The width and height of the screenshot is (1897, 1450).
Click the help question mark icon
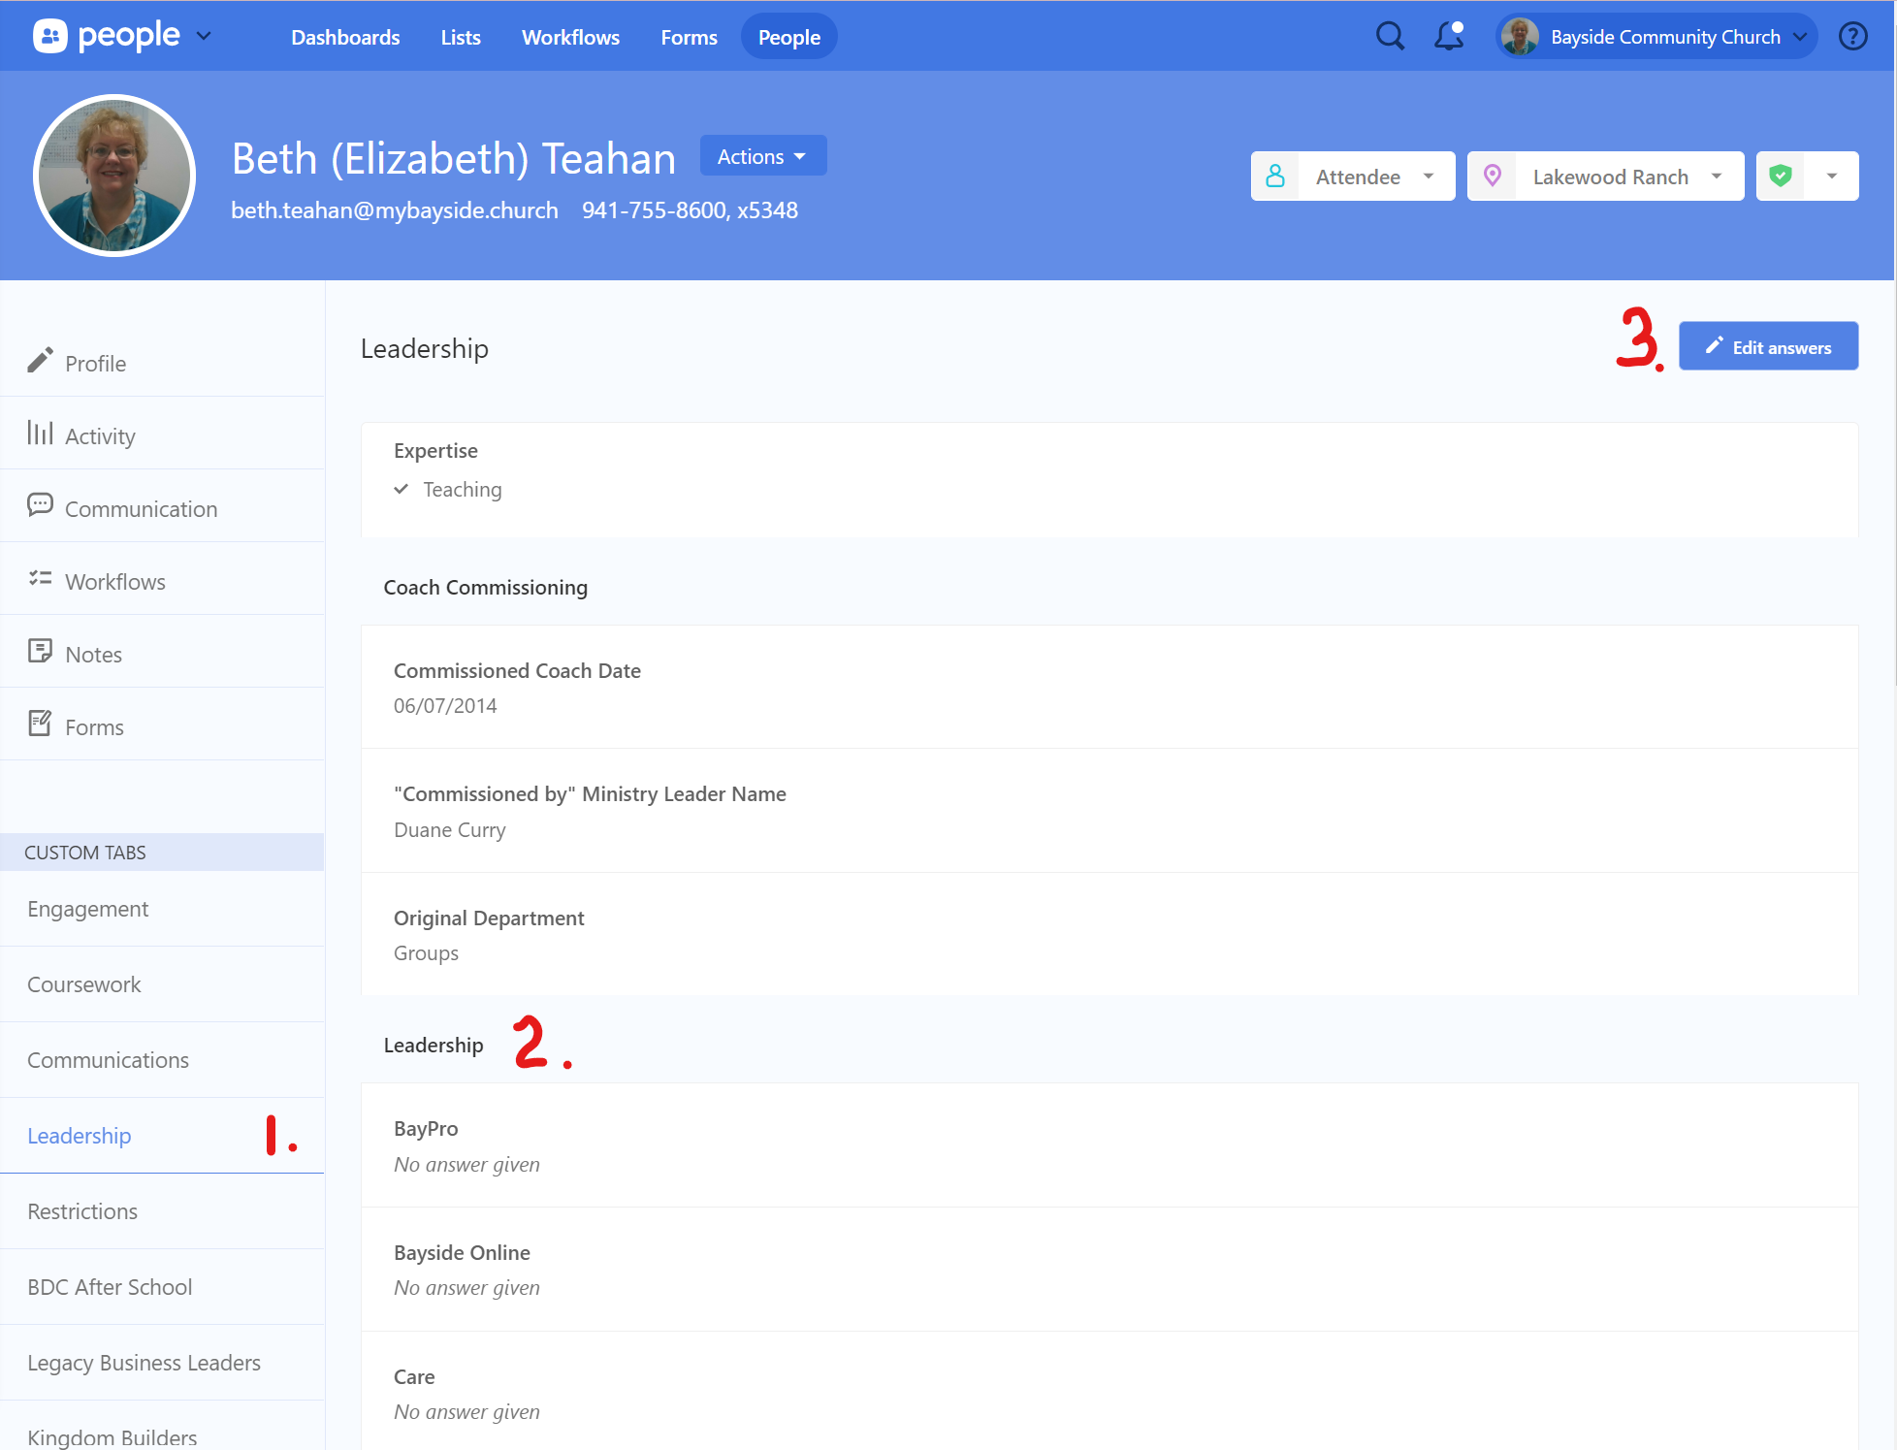click(x=1852, y=37)
